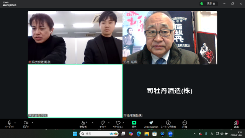This screenshot has width=245, height=138.
Task: Select the 竹村 昭彦 video tile
Action: click(x=170, y=38)
